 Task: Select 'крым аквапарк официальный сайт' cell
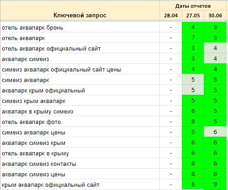(80, 185)
